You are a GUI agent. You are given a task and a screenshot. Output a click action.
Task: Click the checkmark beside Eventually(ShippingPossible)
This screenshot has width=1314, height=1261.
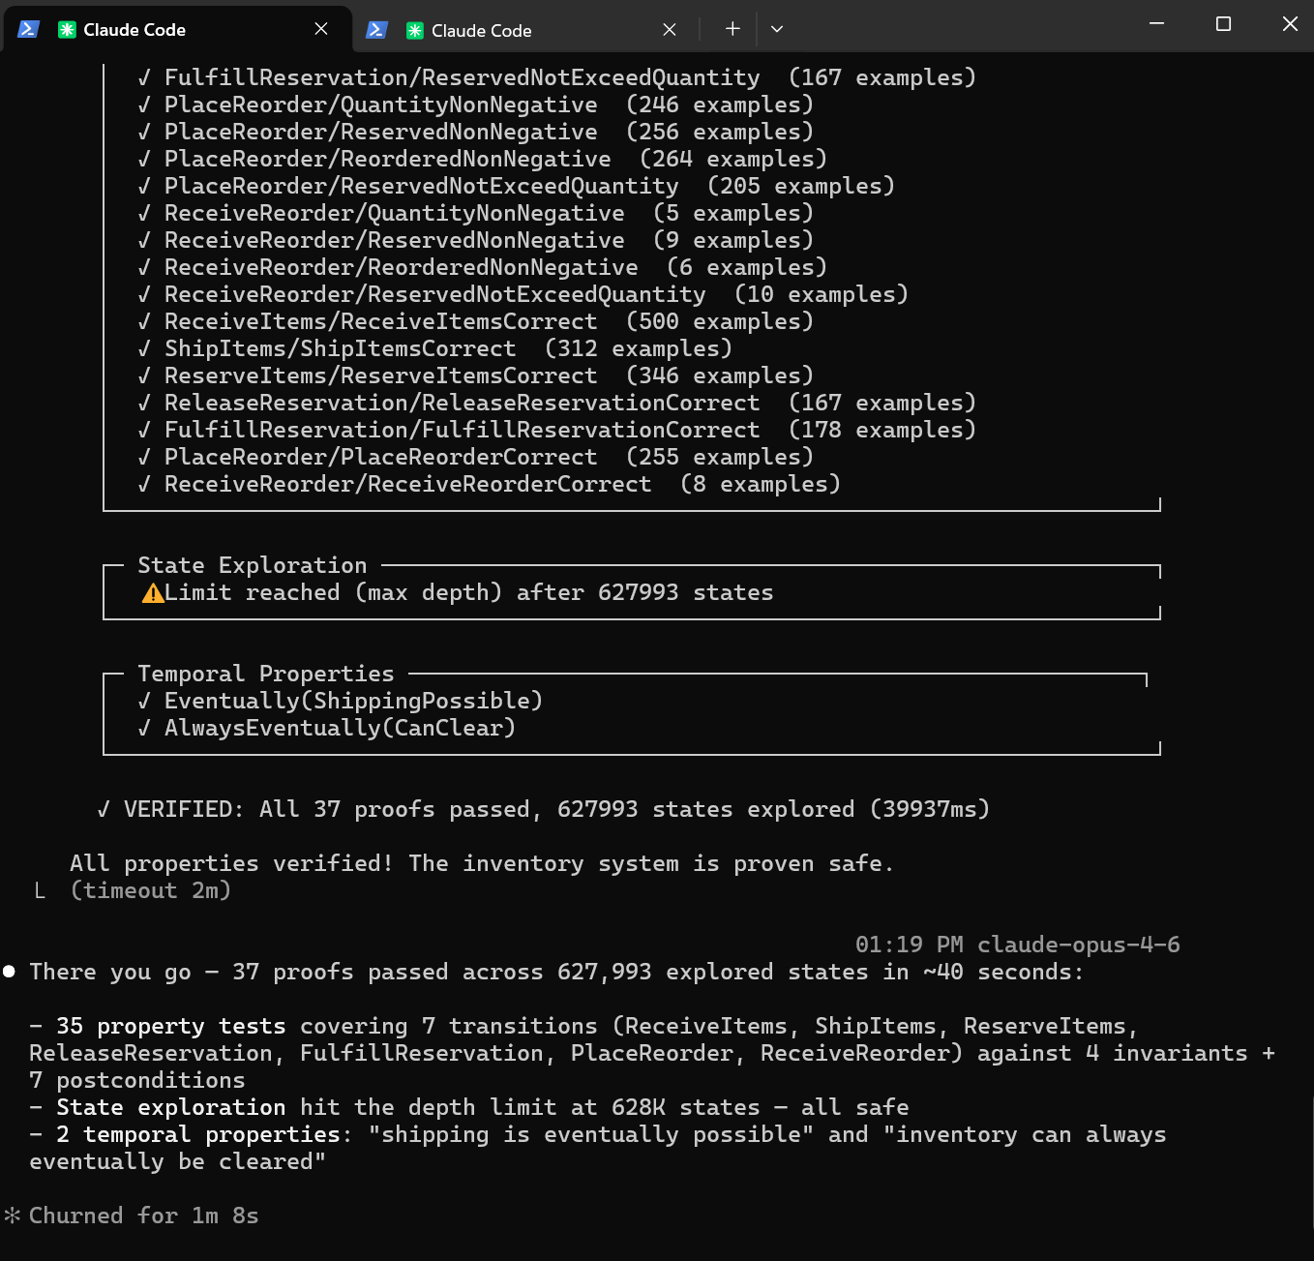tap(143, 700)
